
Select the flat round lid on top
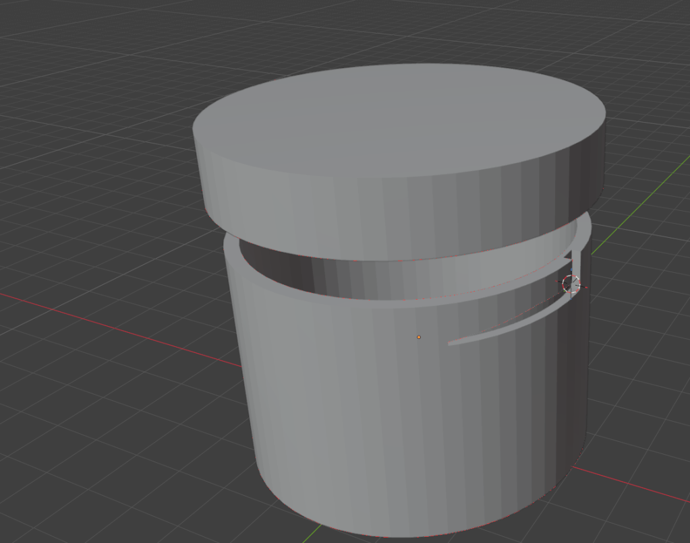[399, 161]
